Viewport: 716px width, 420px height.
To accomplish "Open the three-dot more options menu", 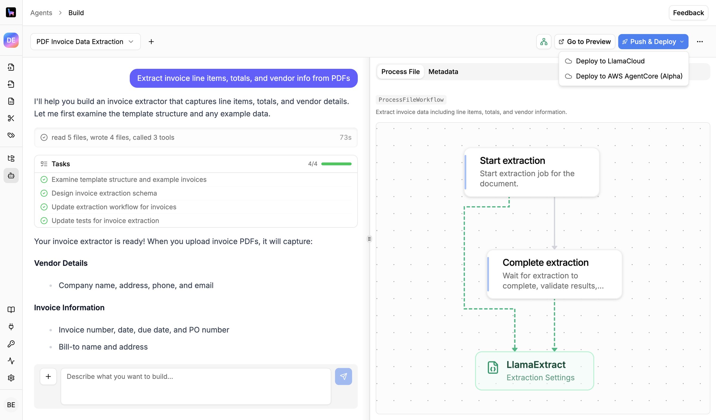I will 700,42.
